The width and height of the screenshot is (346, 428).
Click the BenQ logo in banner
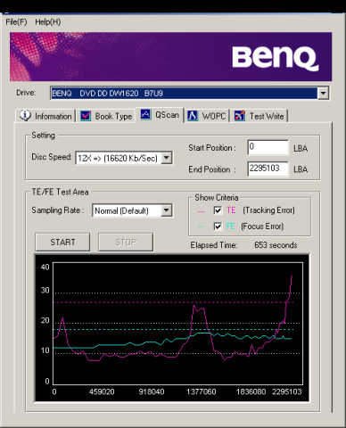click(x=275, y=58)
